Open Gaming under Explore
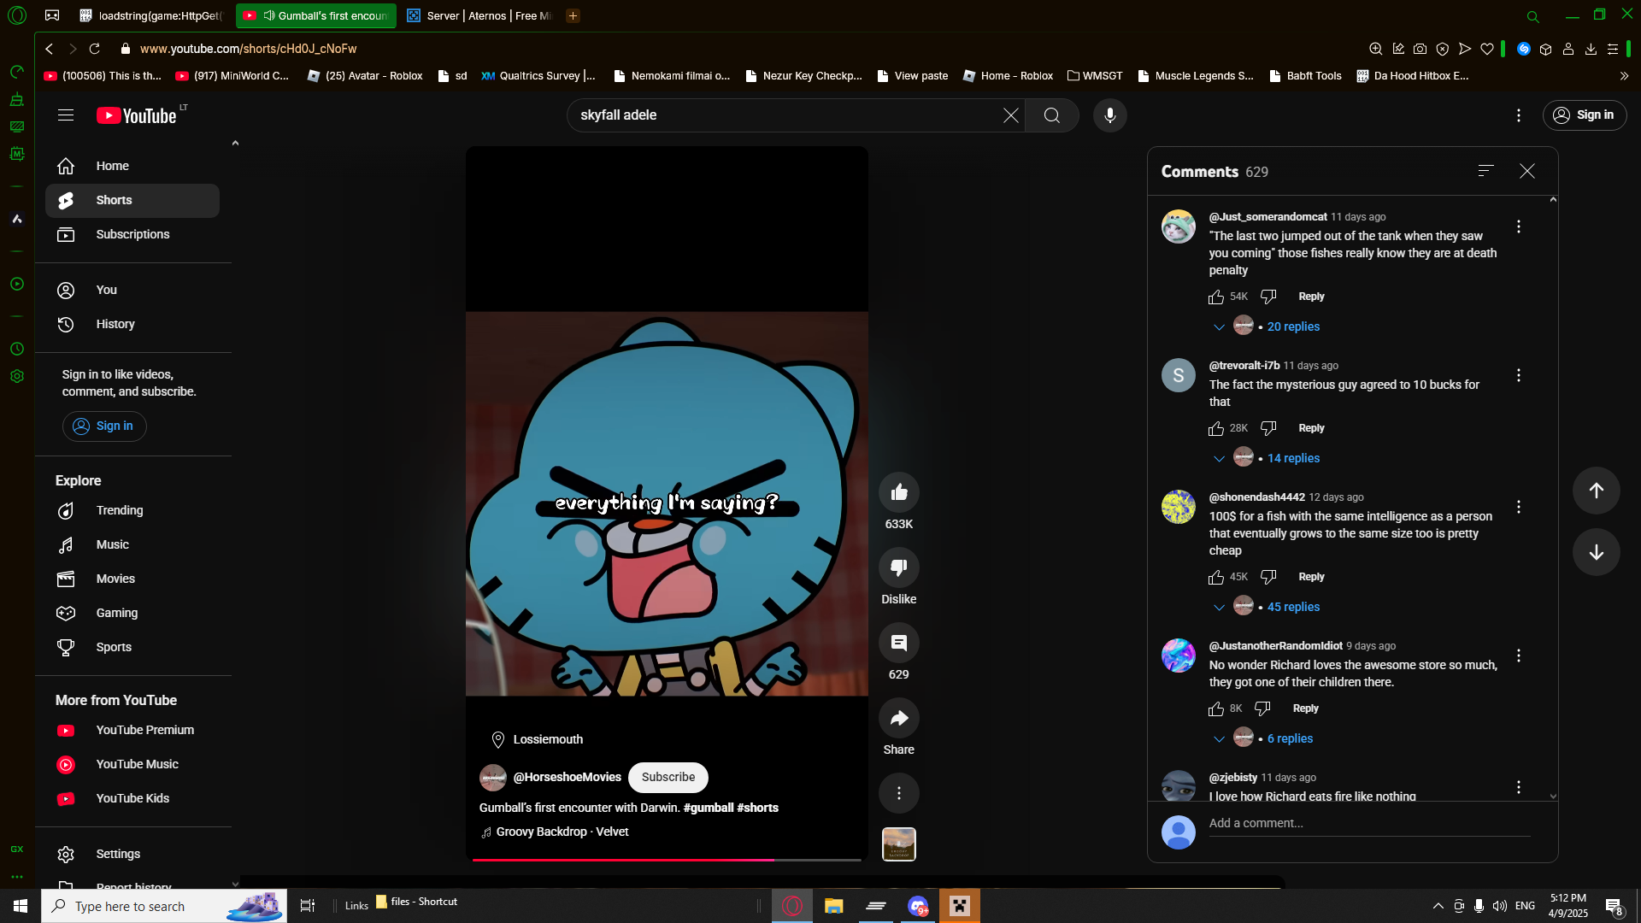Screen dimensions: 1641x923 pos(132,613)
